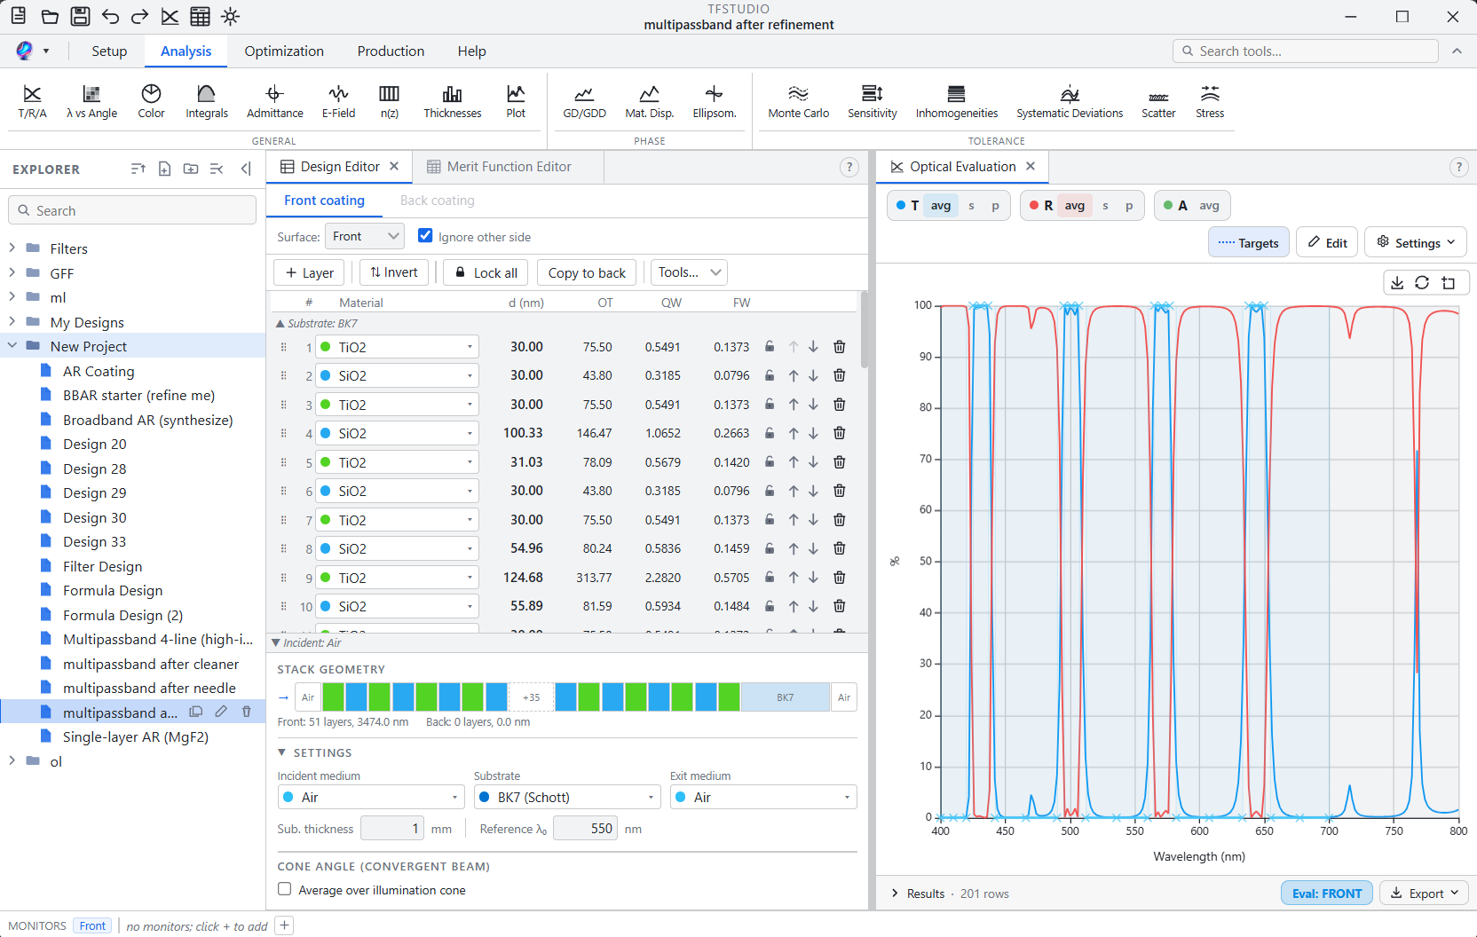This screenshot has height=937, width=1477.
Task: Open the T/R/A analysis tool
Action: [32, 101]
